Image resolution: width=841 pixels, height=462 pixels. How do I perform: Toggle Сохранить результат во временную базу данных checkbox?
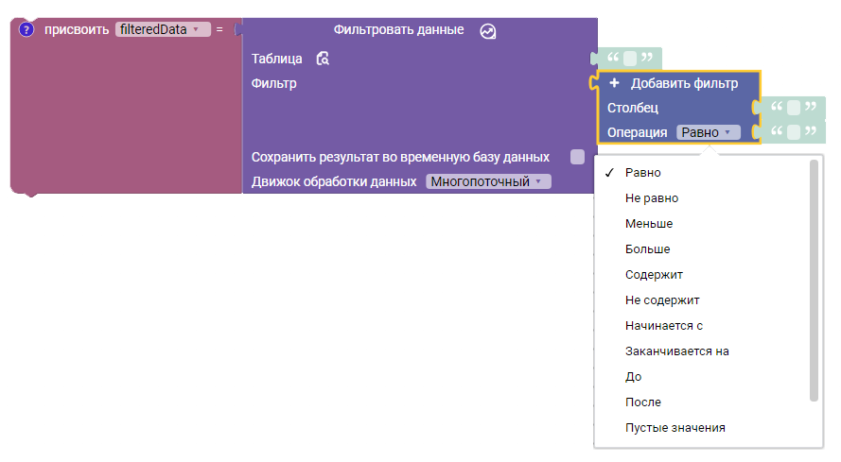pos(578,157)
